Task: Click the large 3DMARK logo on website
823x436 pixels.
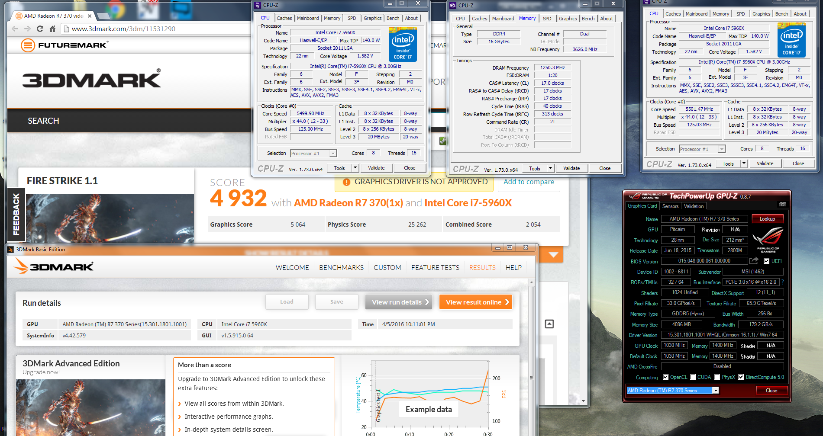Action: [x=91, y=79]
